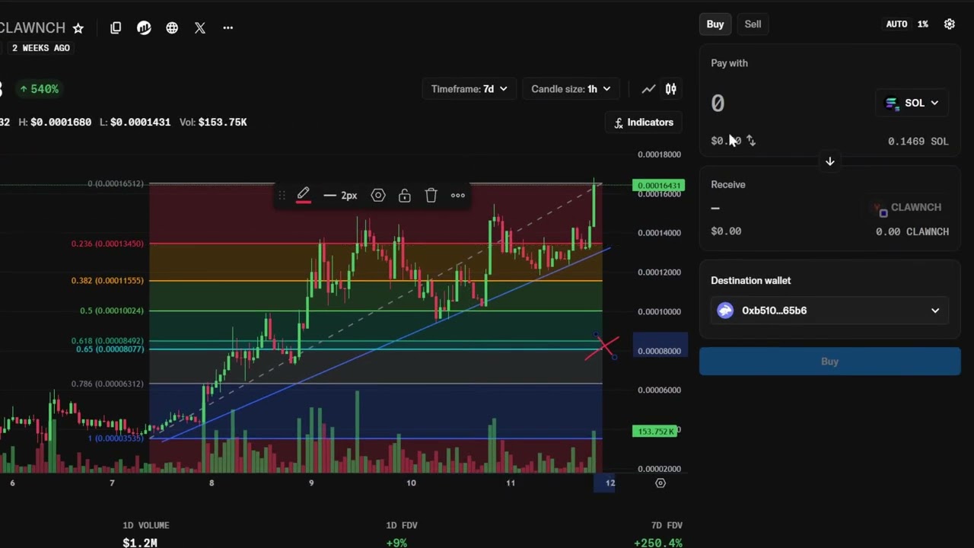Open the Indicators panel
974x548 pixels.
(644, 123)
